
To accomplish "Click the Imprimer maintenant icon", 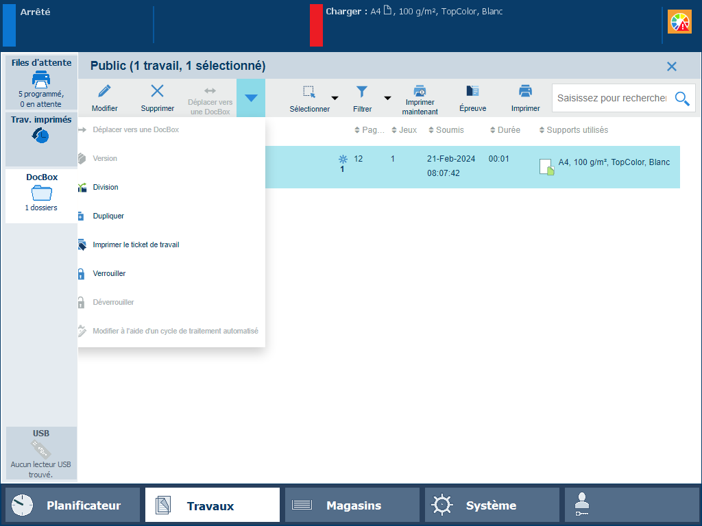I will point(420,91).
